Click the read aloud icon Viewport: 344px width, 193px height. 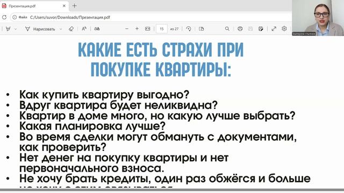click(x=84, y=28)
